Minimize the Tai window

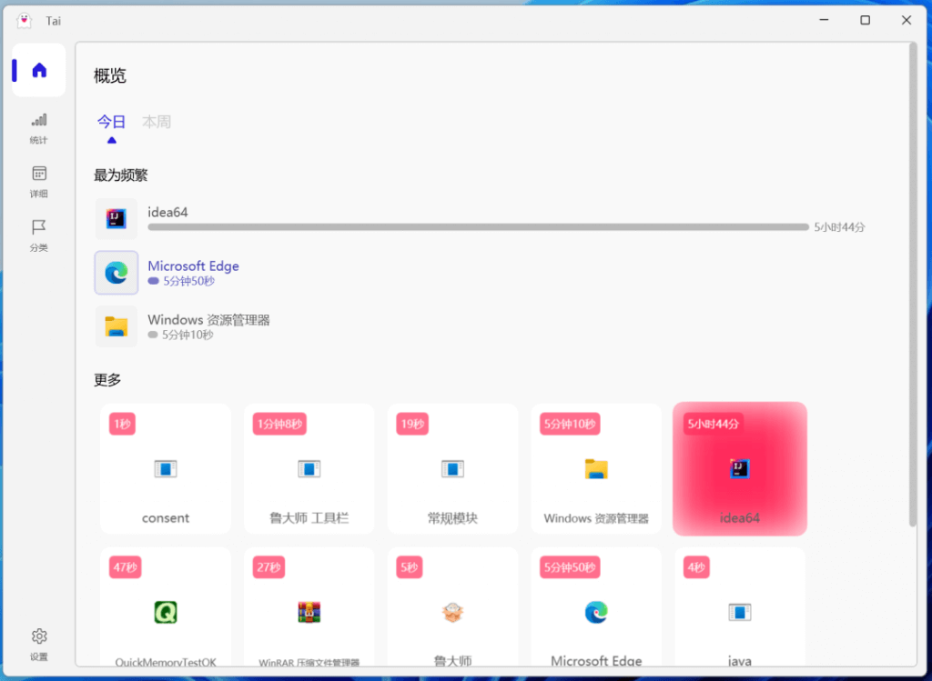pyautogui.click(x=824, y=20)
